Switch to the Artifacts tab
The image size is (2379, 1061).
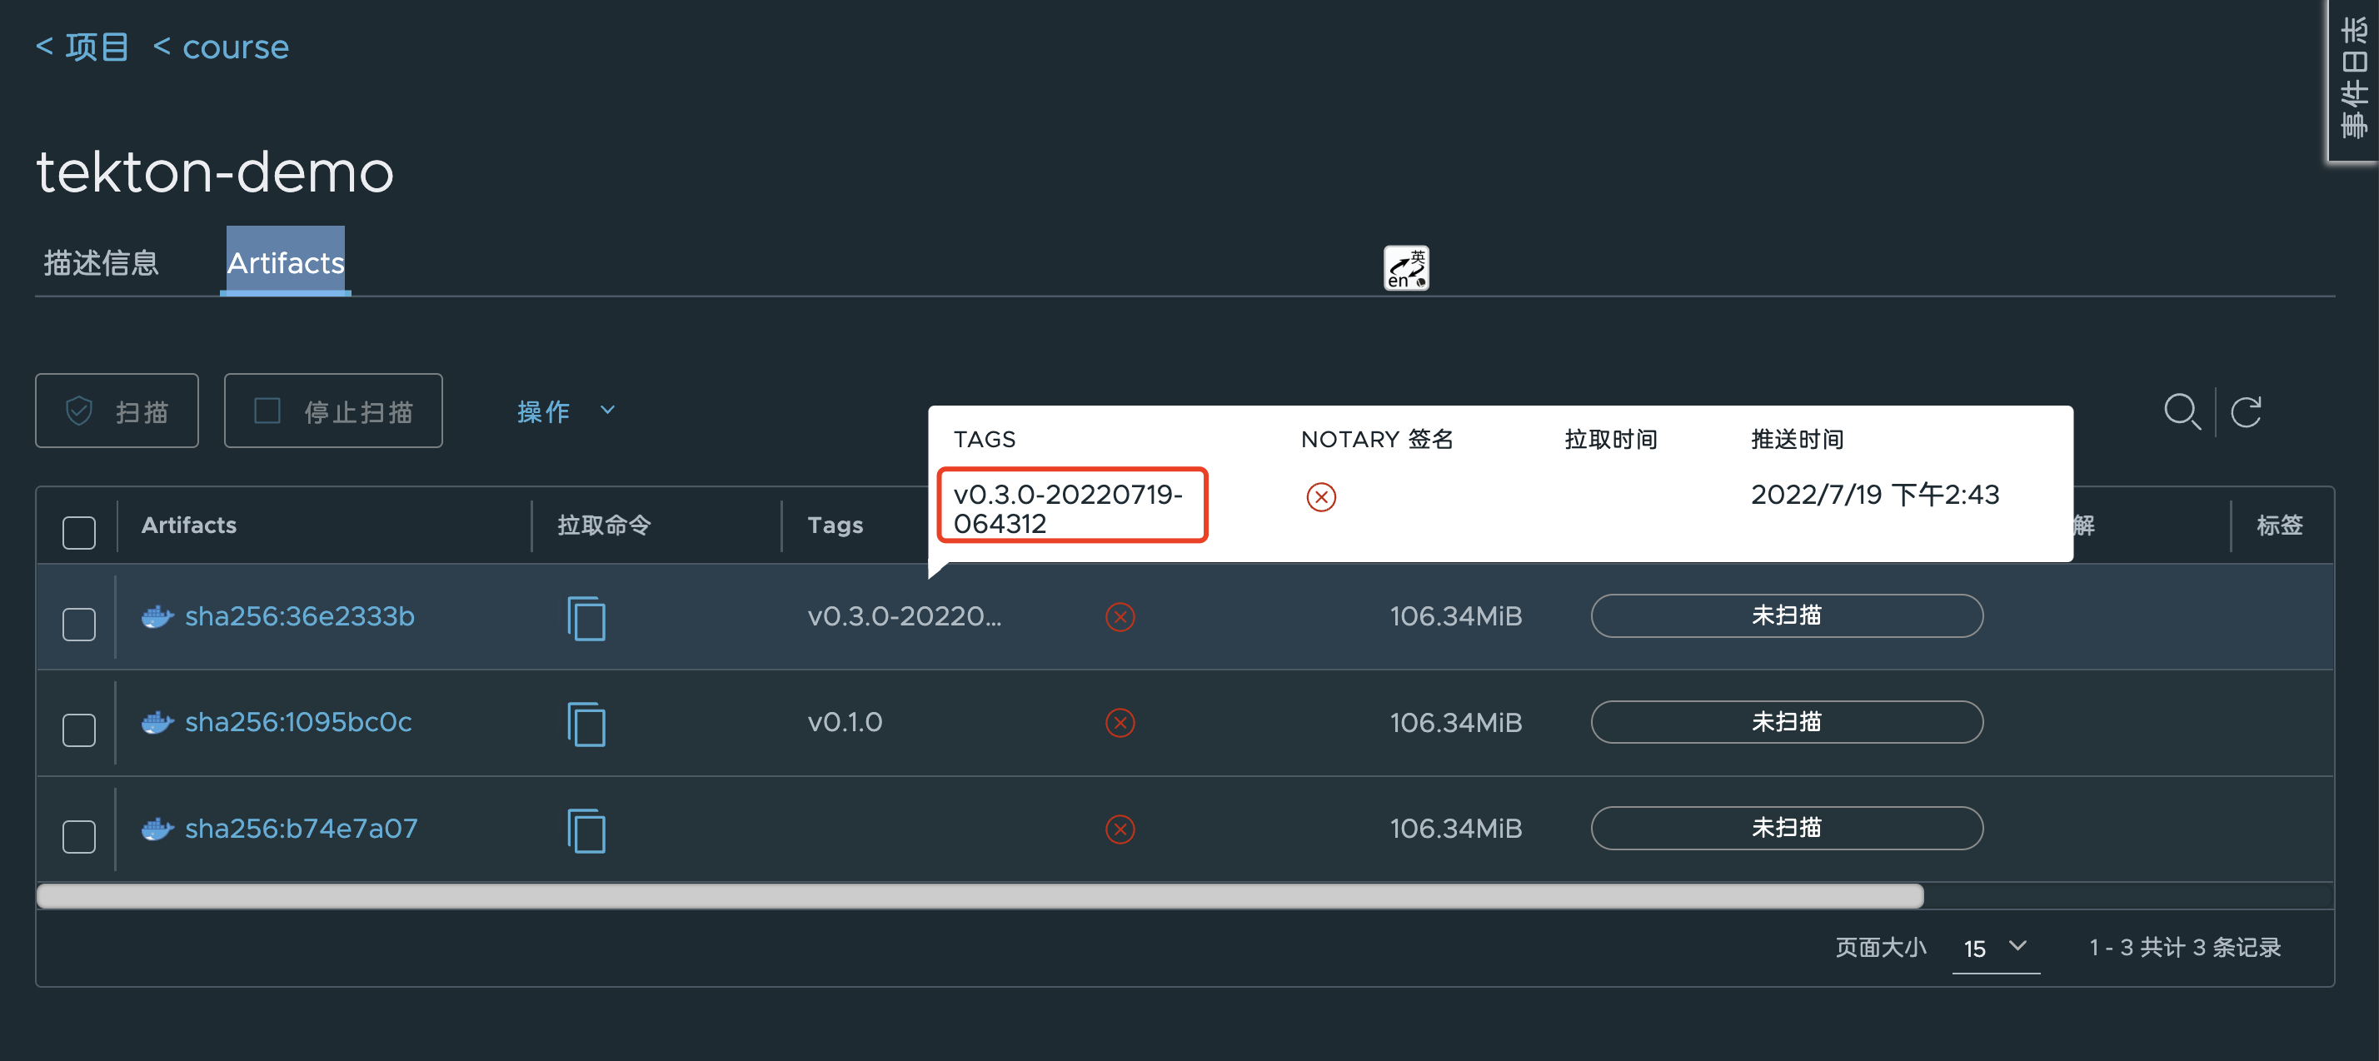[286, 262]
